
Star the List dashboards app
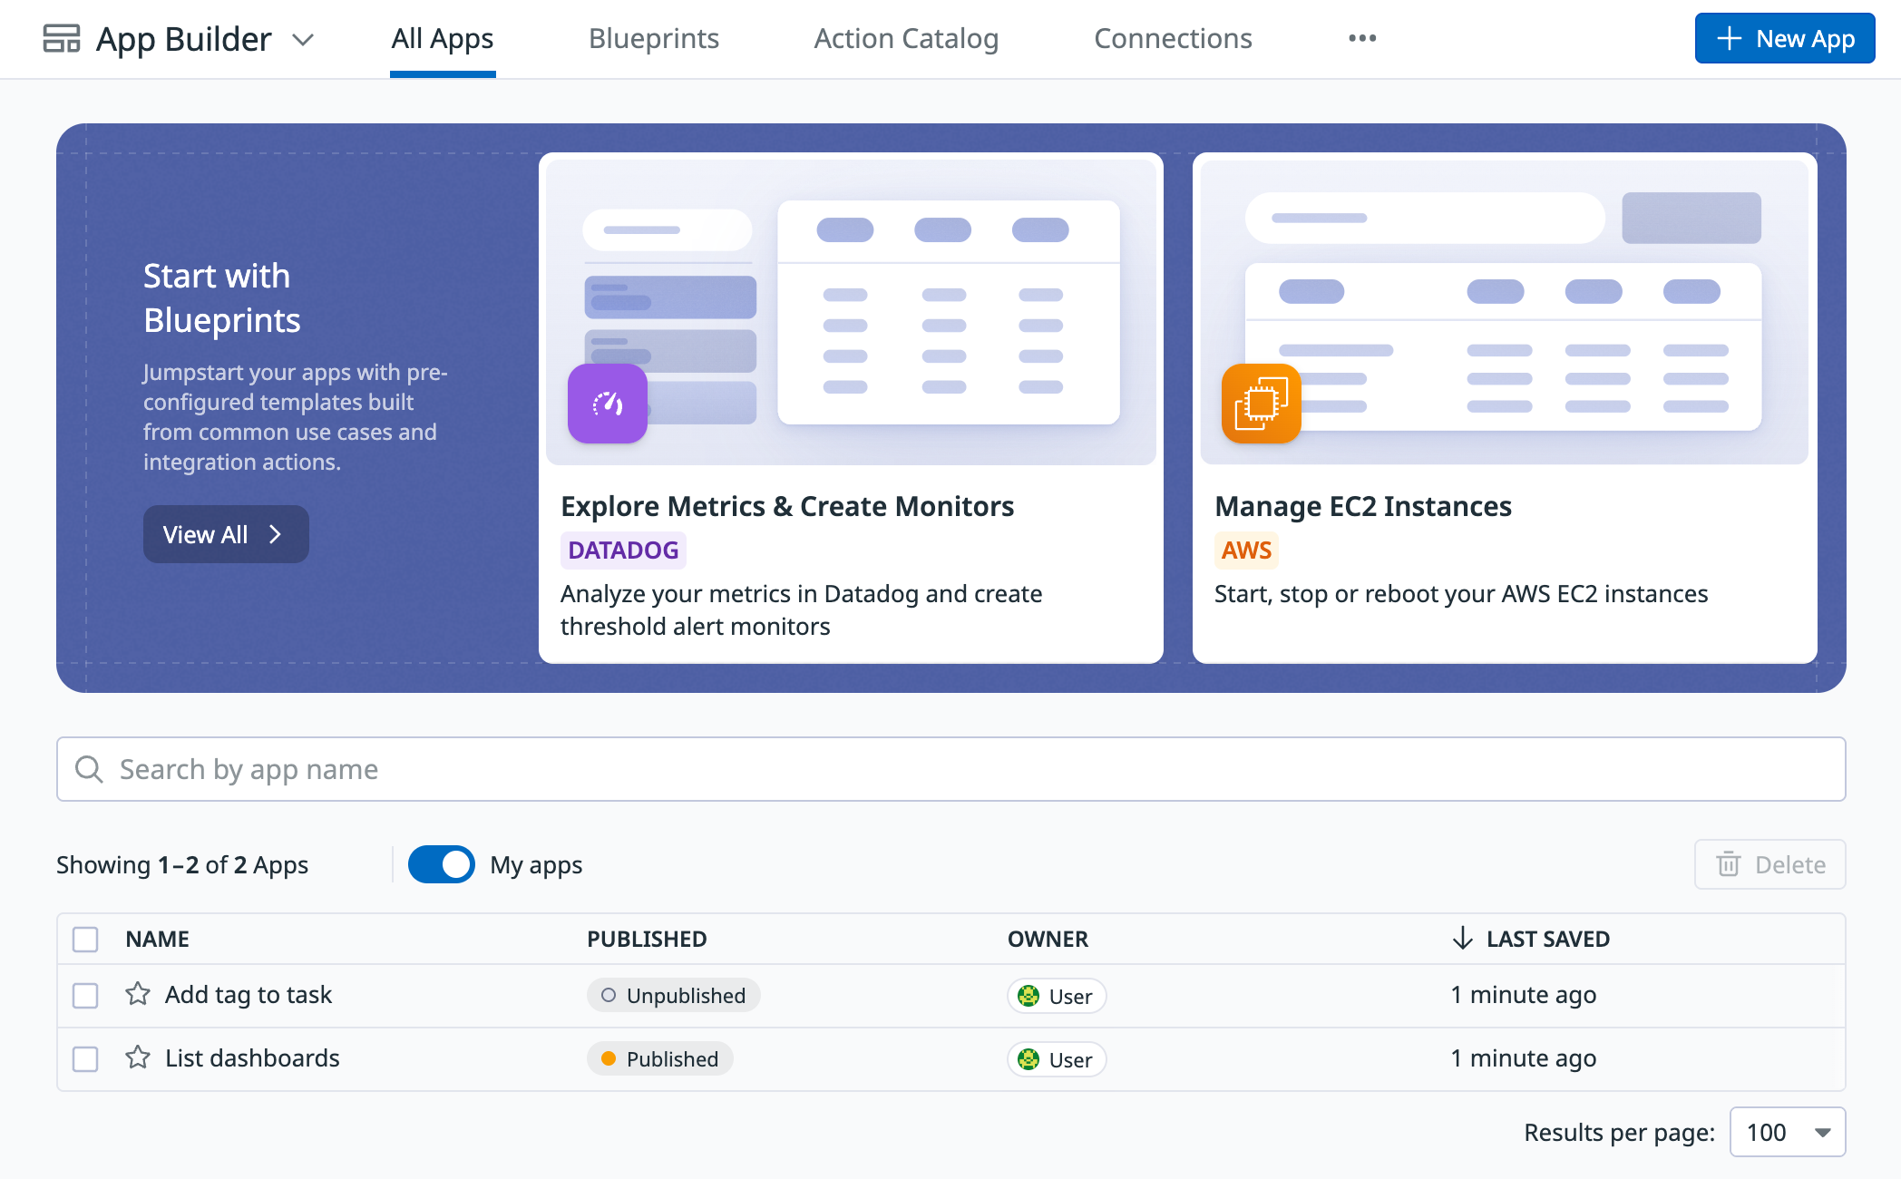[138, 1057]
